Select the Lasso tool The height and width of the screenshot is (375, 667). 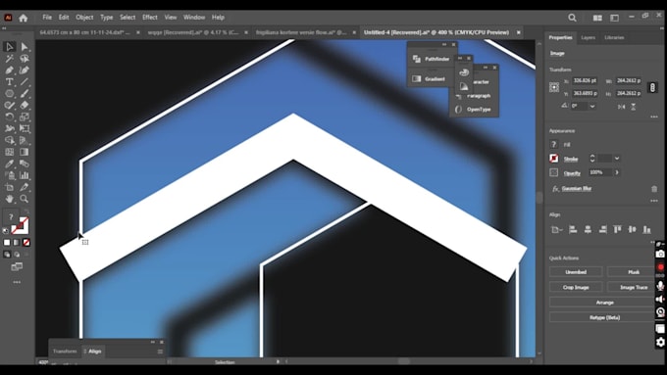25,59
